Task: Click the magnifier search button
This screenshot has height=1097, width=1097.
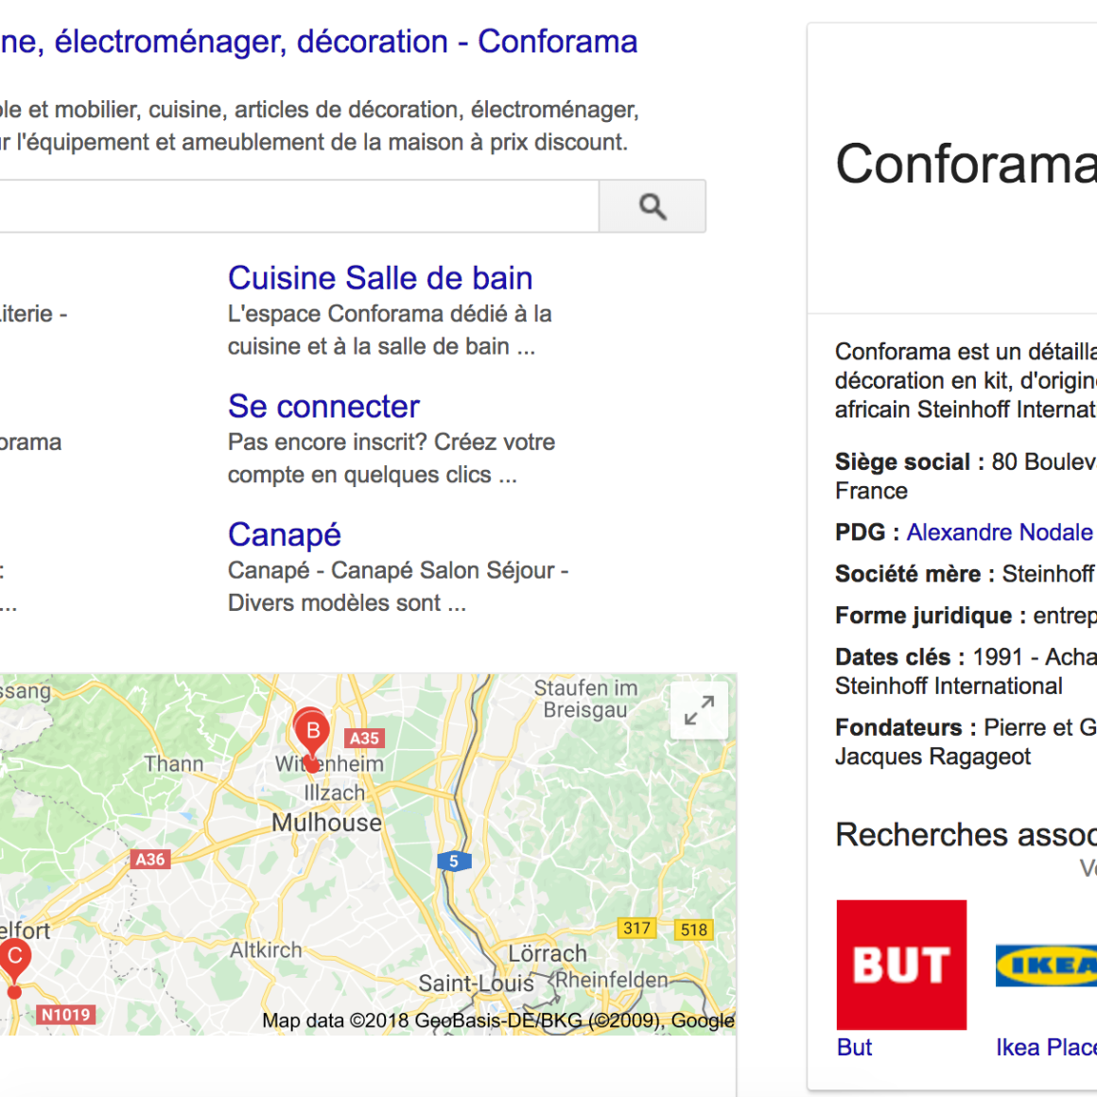Action: (653, 206)
